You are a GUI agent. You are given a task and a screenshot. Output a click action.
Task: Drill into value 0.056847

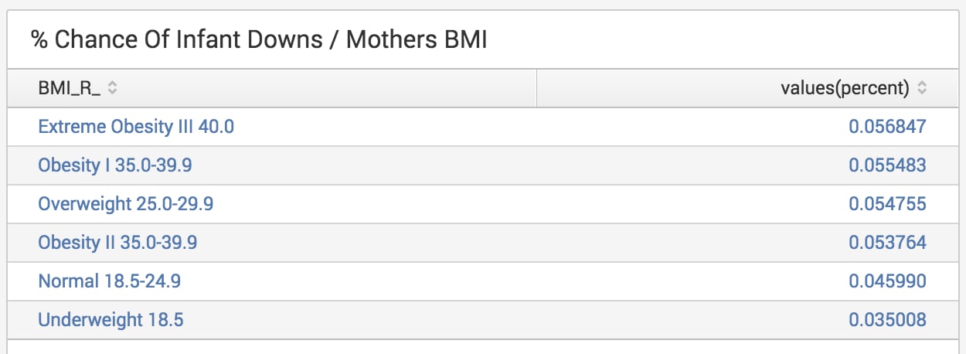coord(887,126)
